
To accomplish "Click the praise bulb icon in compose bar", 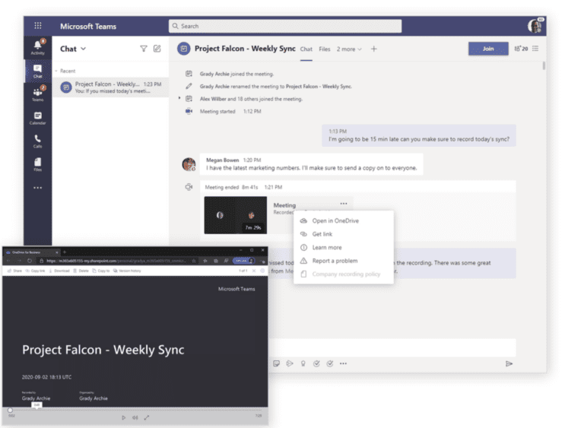I will [303, 363].
